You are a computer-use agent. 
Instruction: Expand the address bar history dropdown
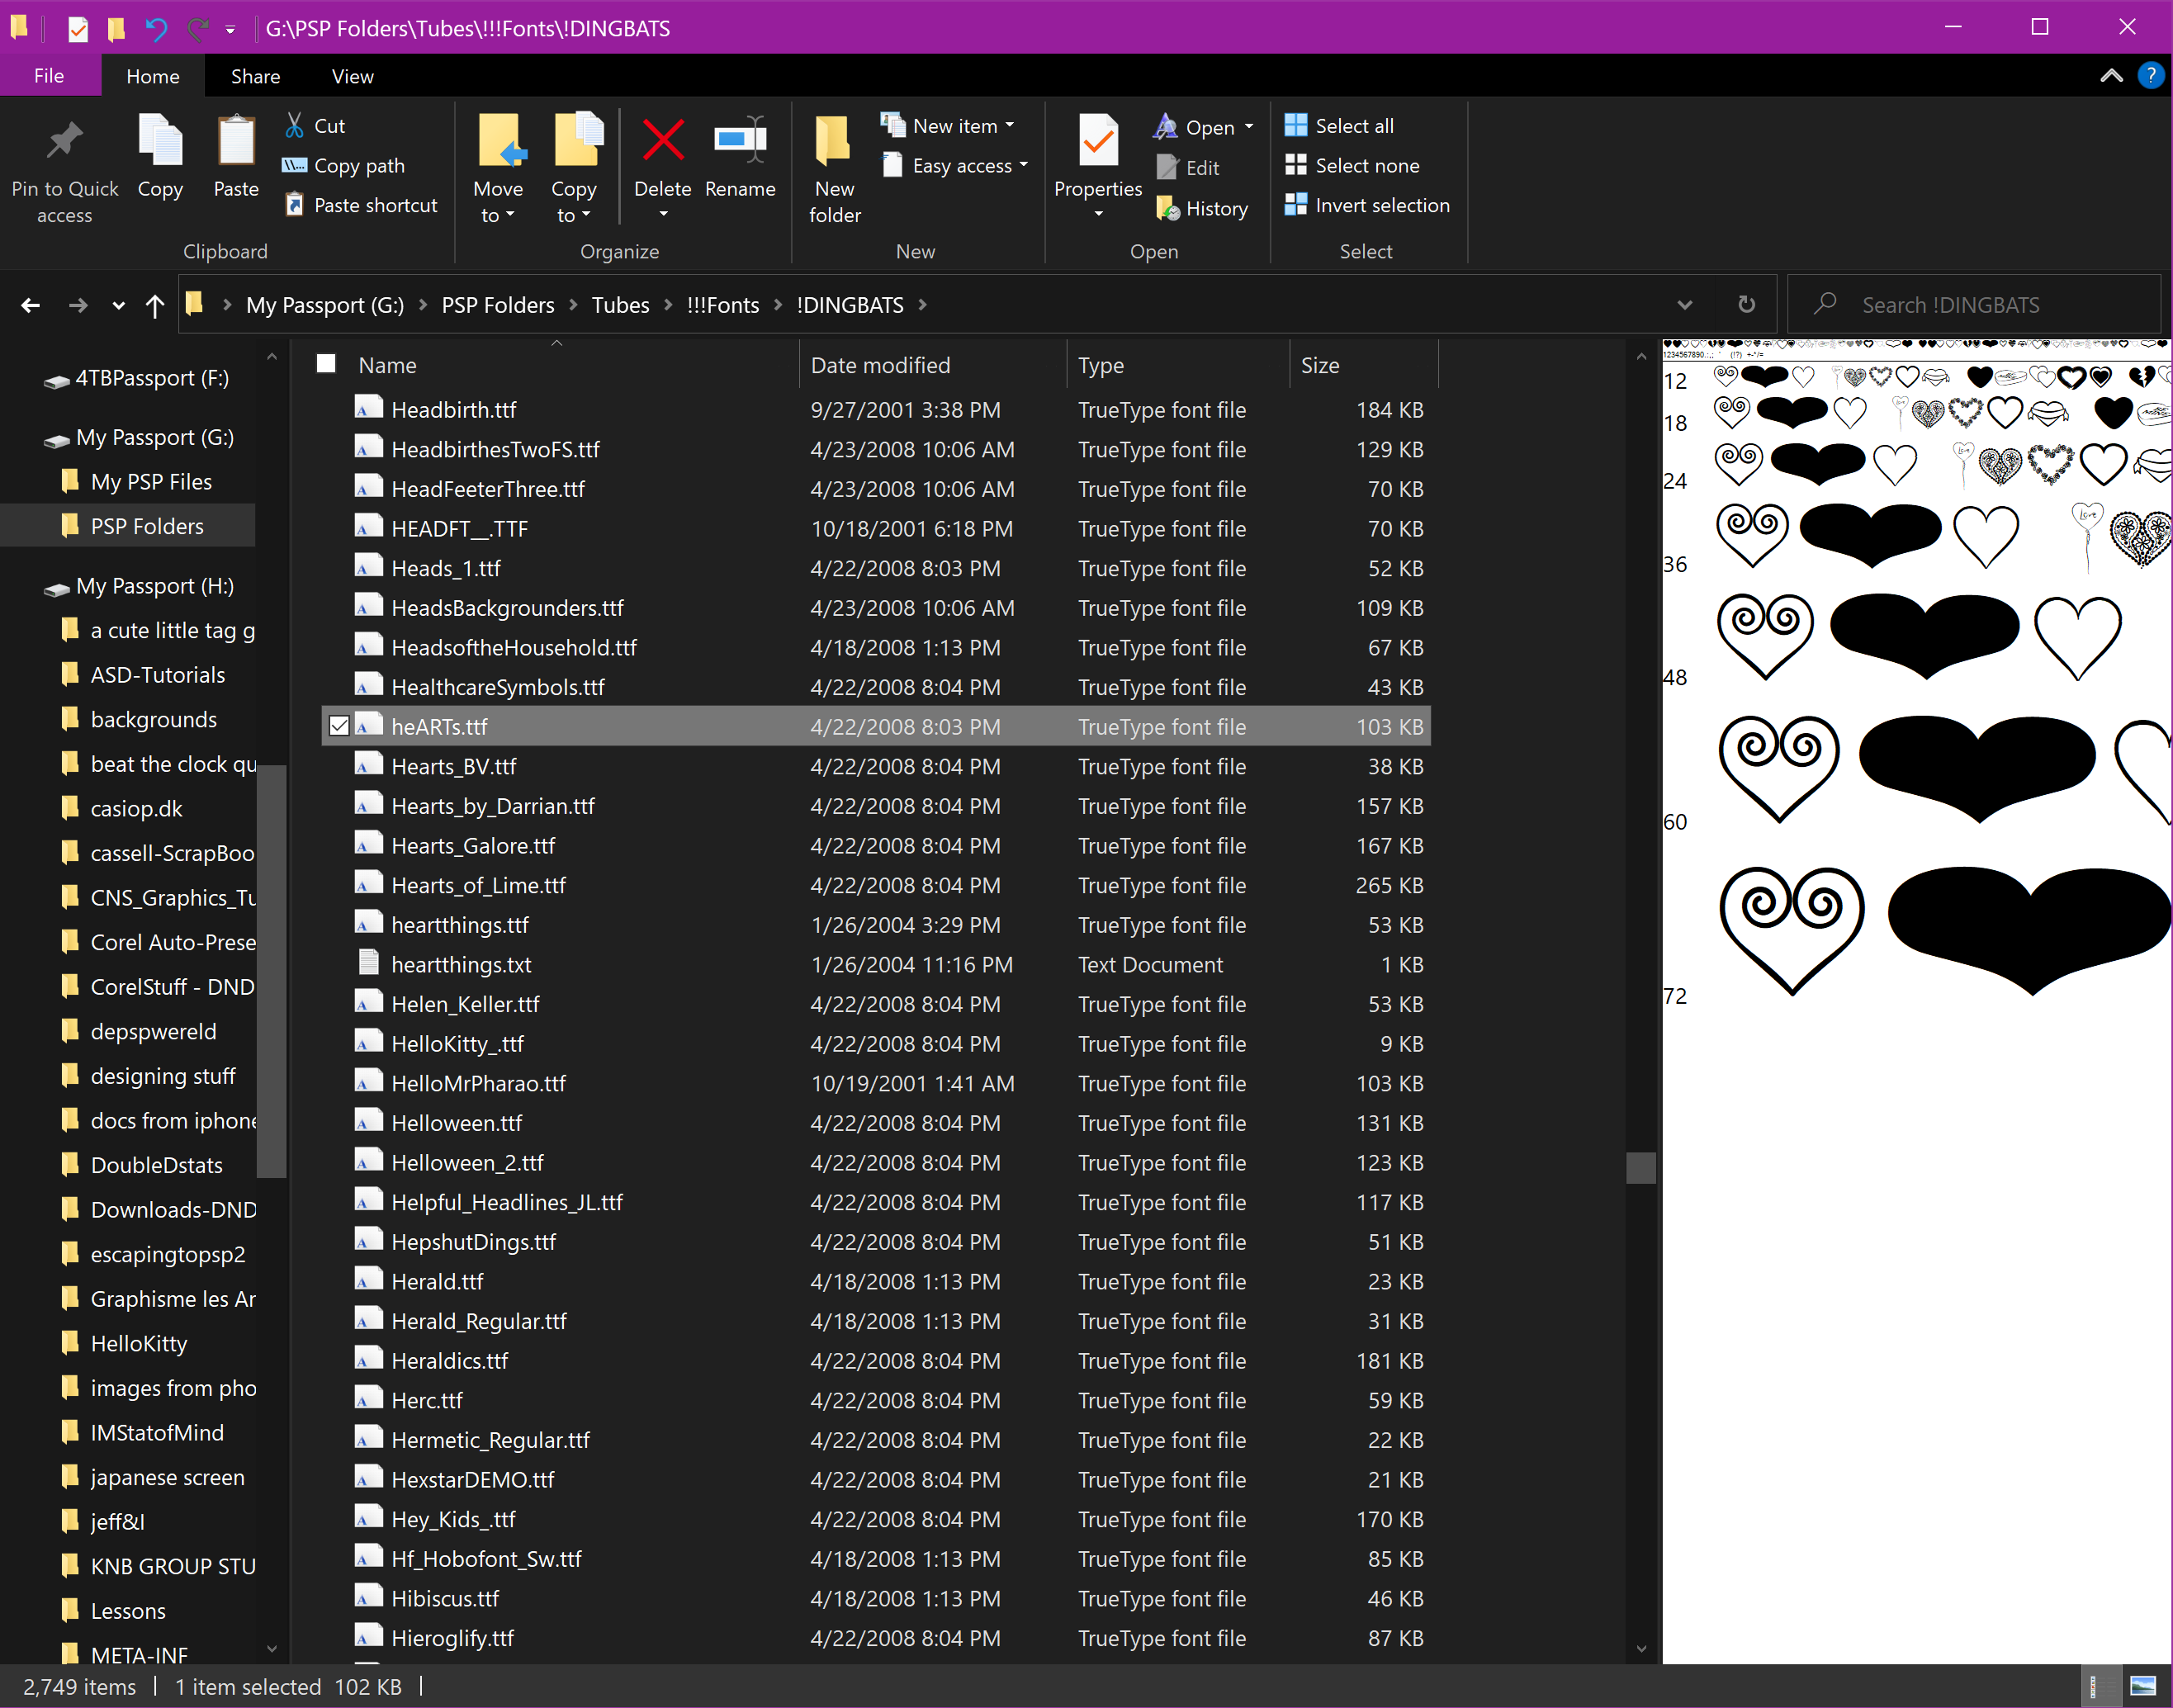click(1684, 305)
